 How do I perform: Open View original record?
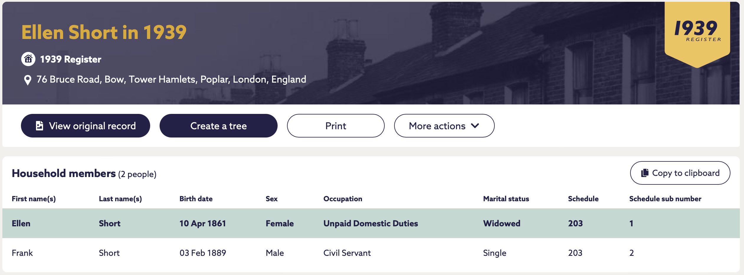pos(86,126)
